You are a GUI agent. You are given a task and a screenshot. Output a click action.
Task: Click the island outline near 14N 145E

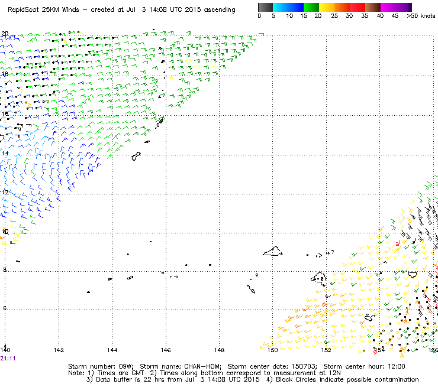click(136, 156)
